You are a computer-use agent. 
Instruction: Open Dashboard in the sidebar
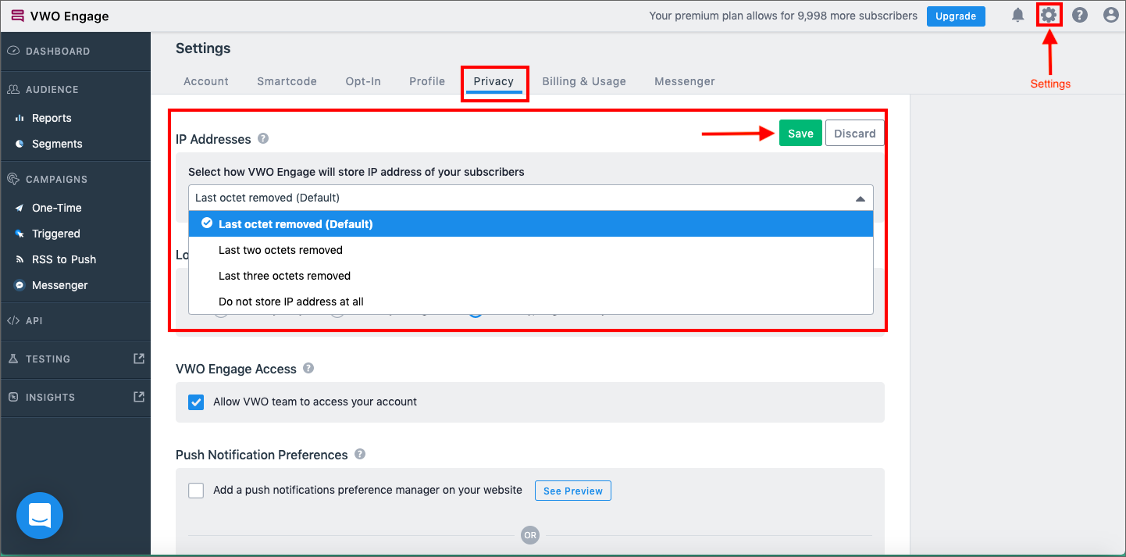point(58,51)
